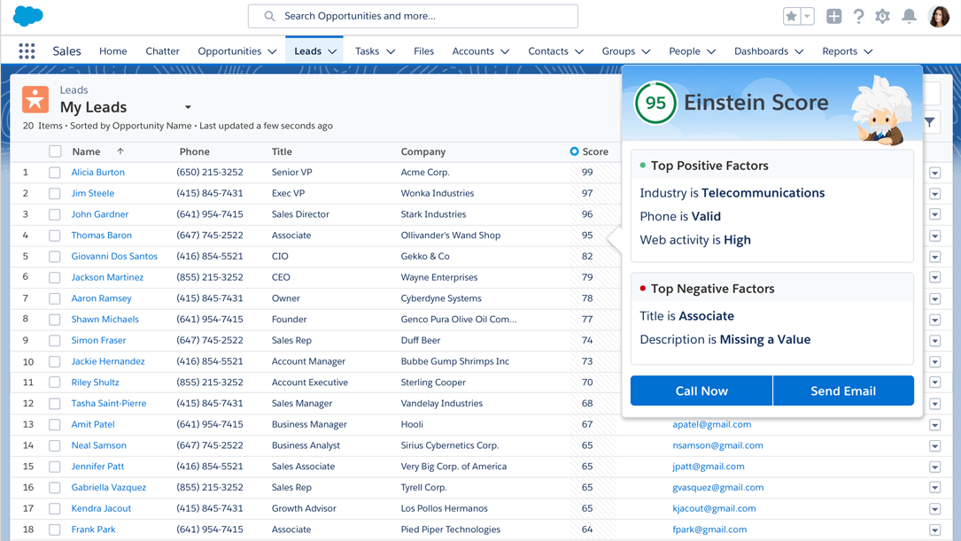Click the Salesforce cloud logo
Screen dimensions: 961x541
[27, 16]
